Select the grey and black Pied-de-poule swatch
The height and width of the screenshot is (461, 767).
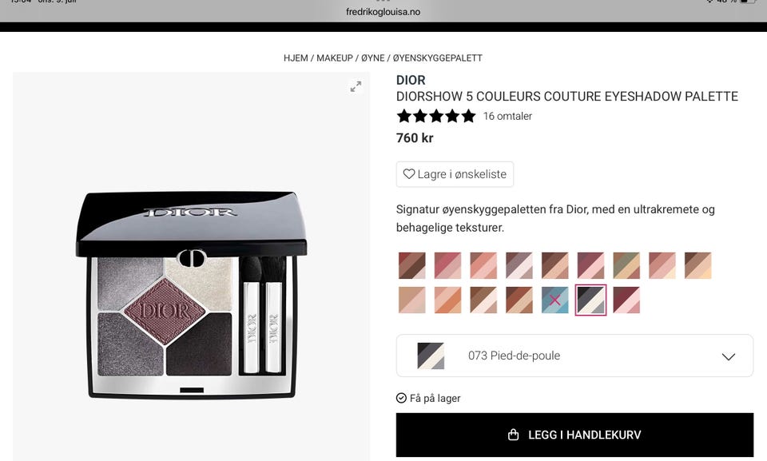coord(590,300)
